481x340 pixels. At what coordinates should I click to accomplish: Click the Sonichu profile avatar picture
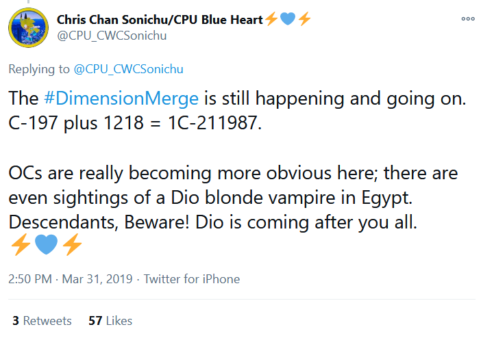(x=28, y=27)
